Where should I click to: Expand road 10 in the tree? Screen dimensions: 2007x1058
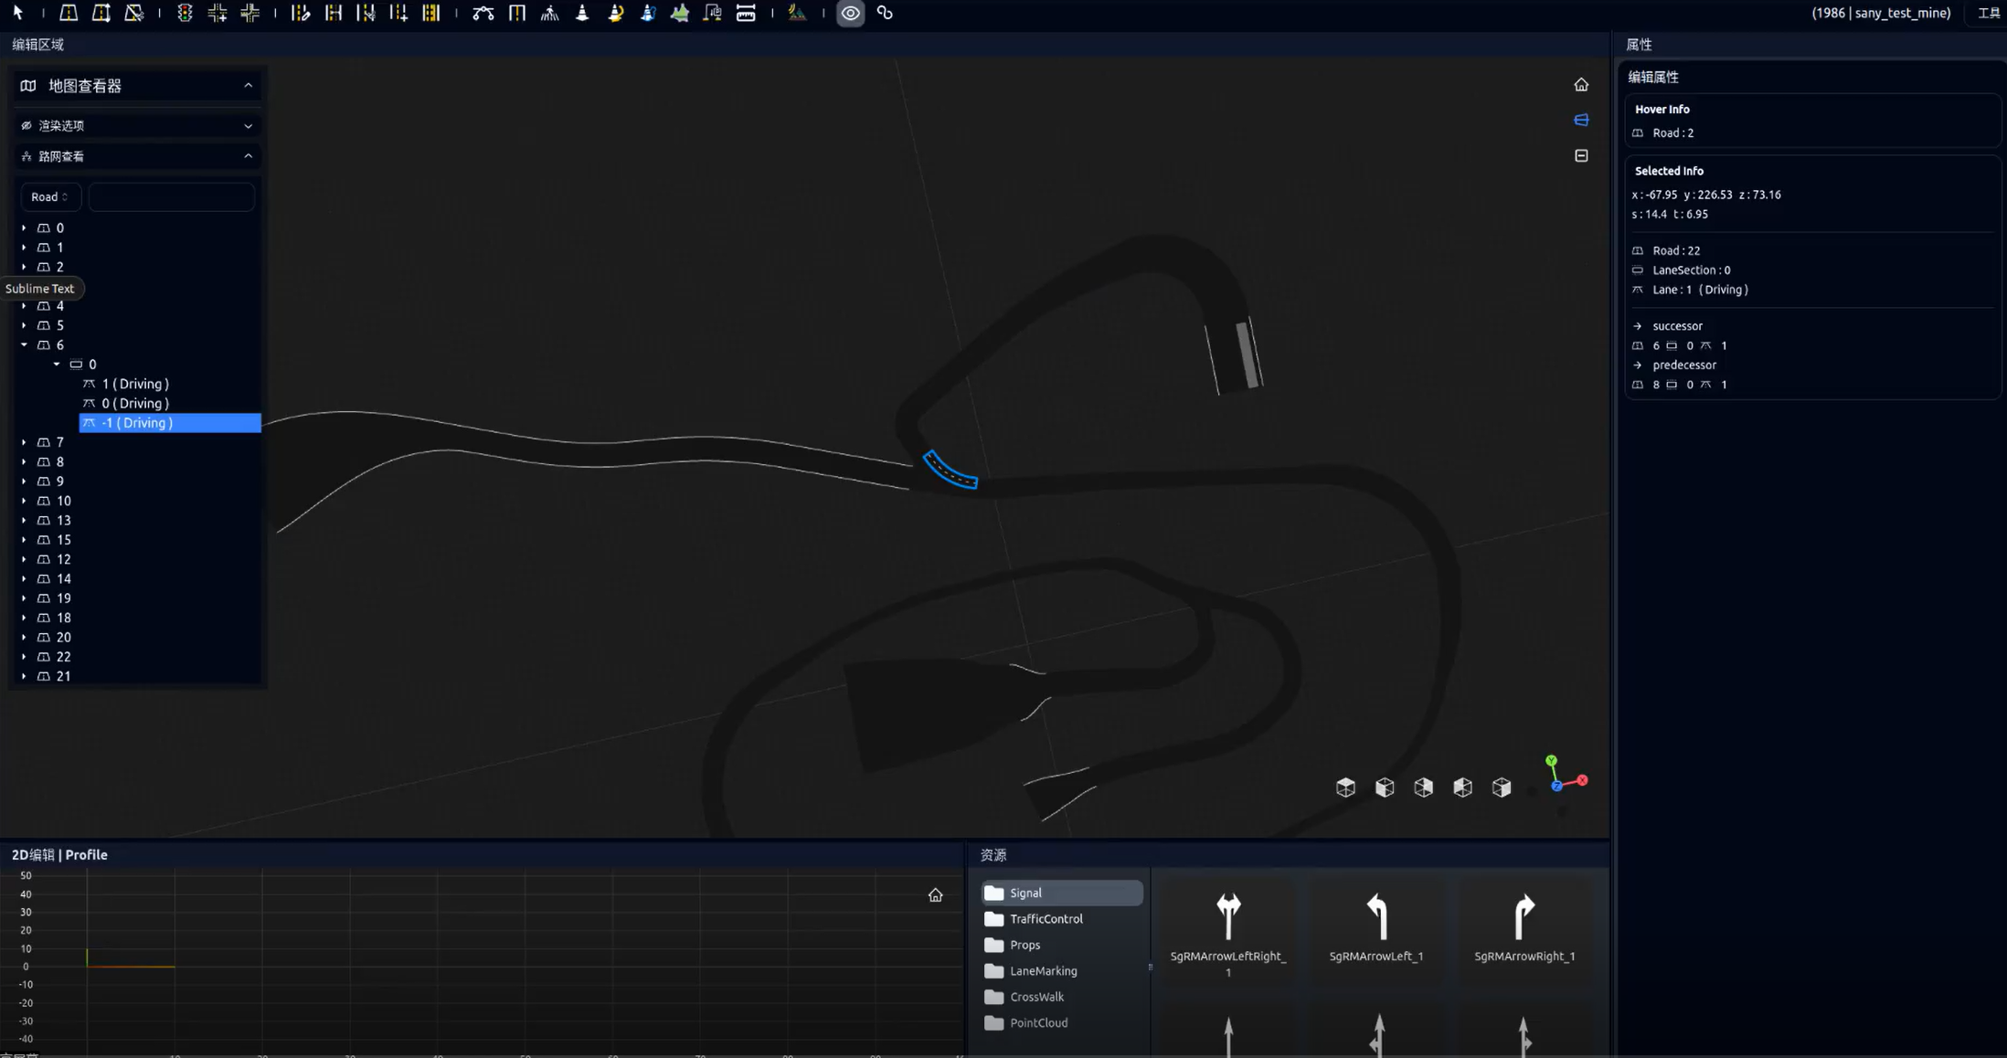(x=24, y=501)
